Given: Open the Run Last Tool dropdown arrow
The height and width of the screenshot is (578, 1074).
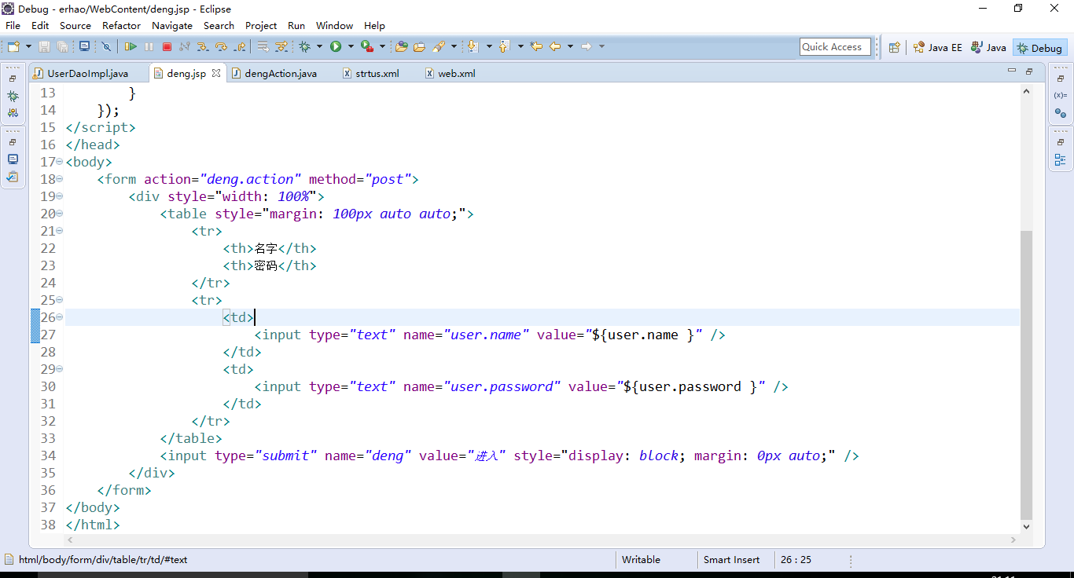Looking at the screenshot, I should (x=382, y=46).
